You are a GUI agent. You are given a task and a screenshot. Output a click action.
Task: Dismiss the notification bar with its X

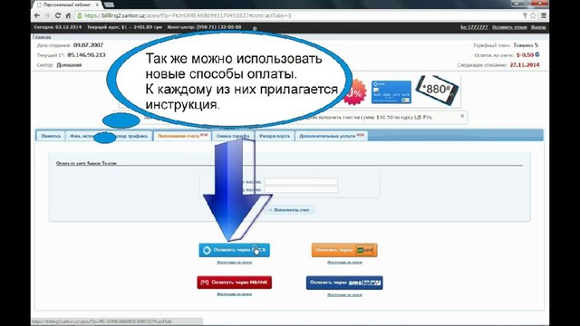[x=462, y=116]
